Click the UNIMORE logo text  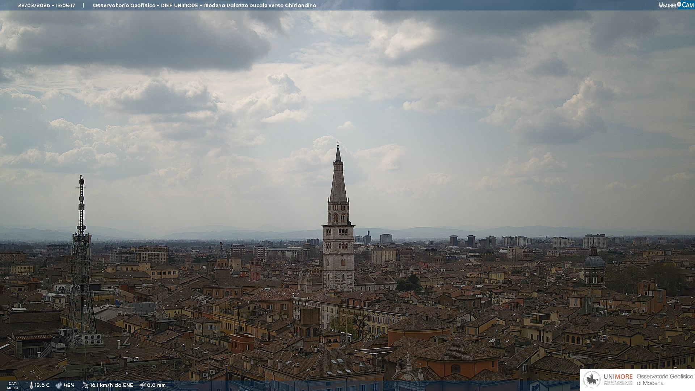[x=618, y=377]
